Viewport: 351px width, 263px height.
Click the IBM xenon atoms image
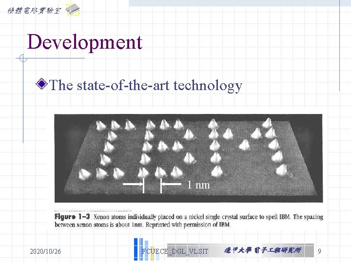click(x=189, y=158)
